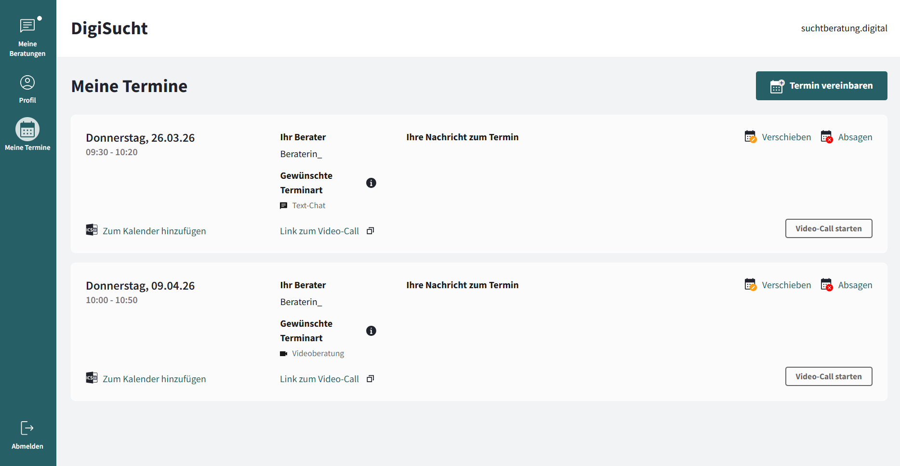Start video call for 09.04.26 appointment

pos(828,376)
